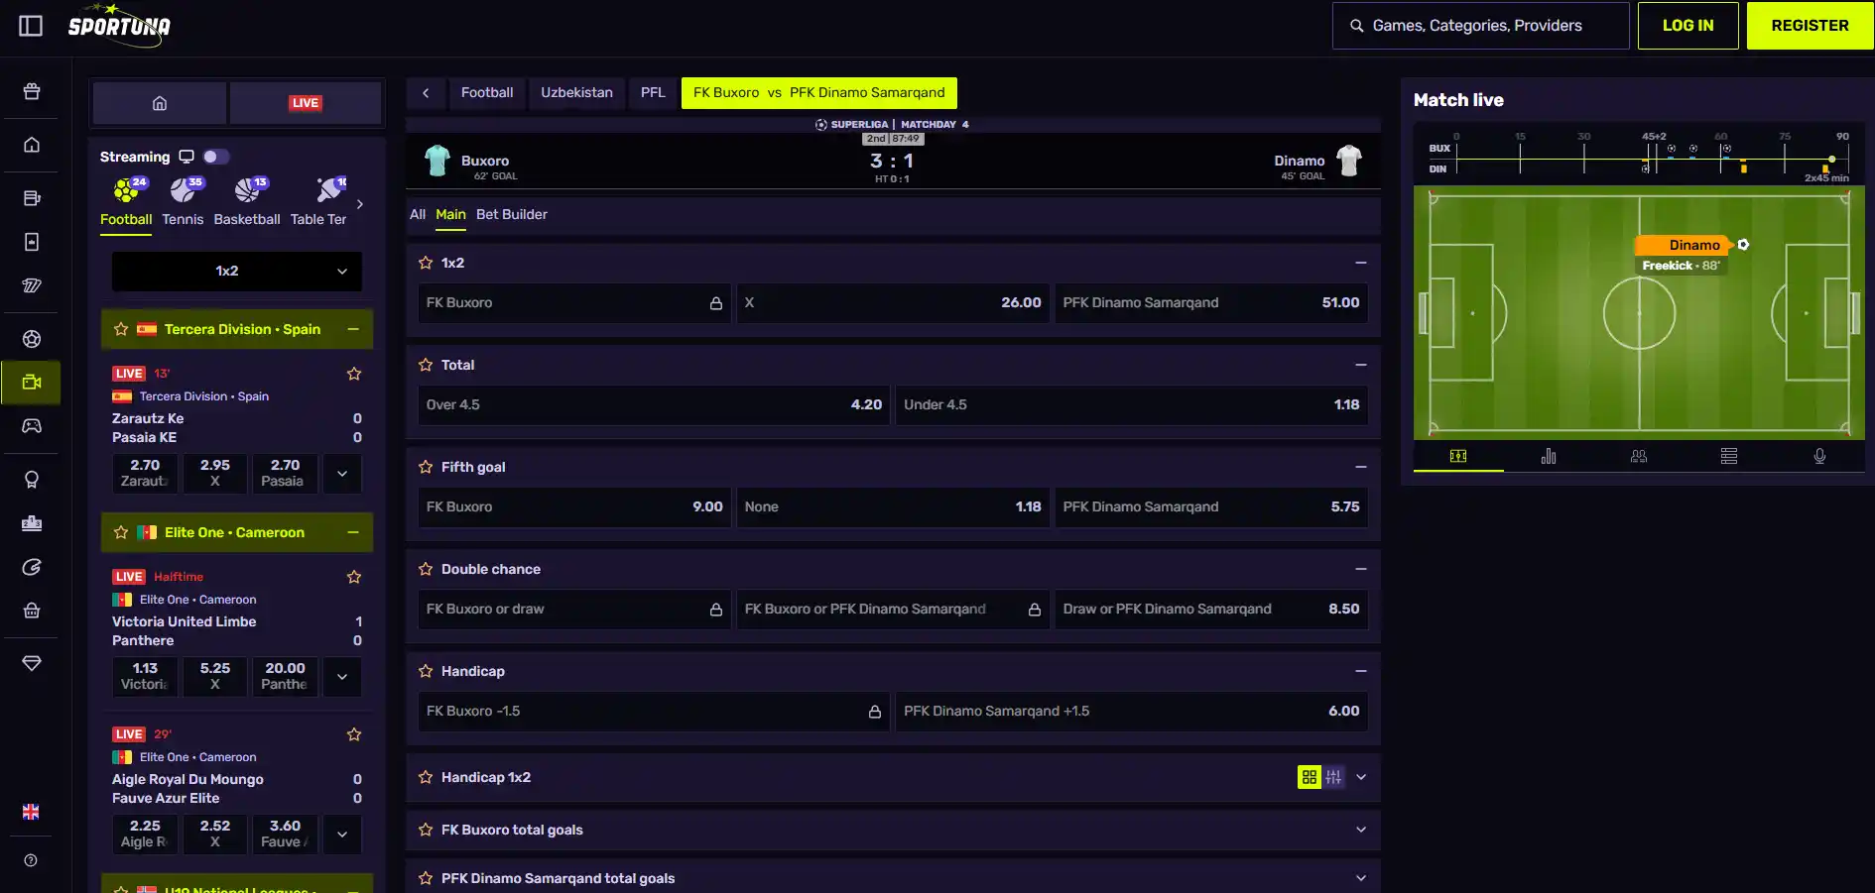Show match statistics bar chart view
1875x893 pixels.
point(1549,456)
